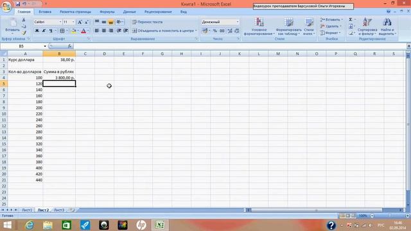The image size is (411, 231).
Task: Open font size 11 dropdown
Action: coord(73,22)
